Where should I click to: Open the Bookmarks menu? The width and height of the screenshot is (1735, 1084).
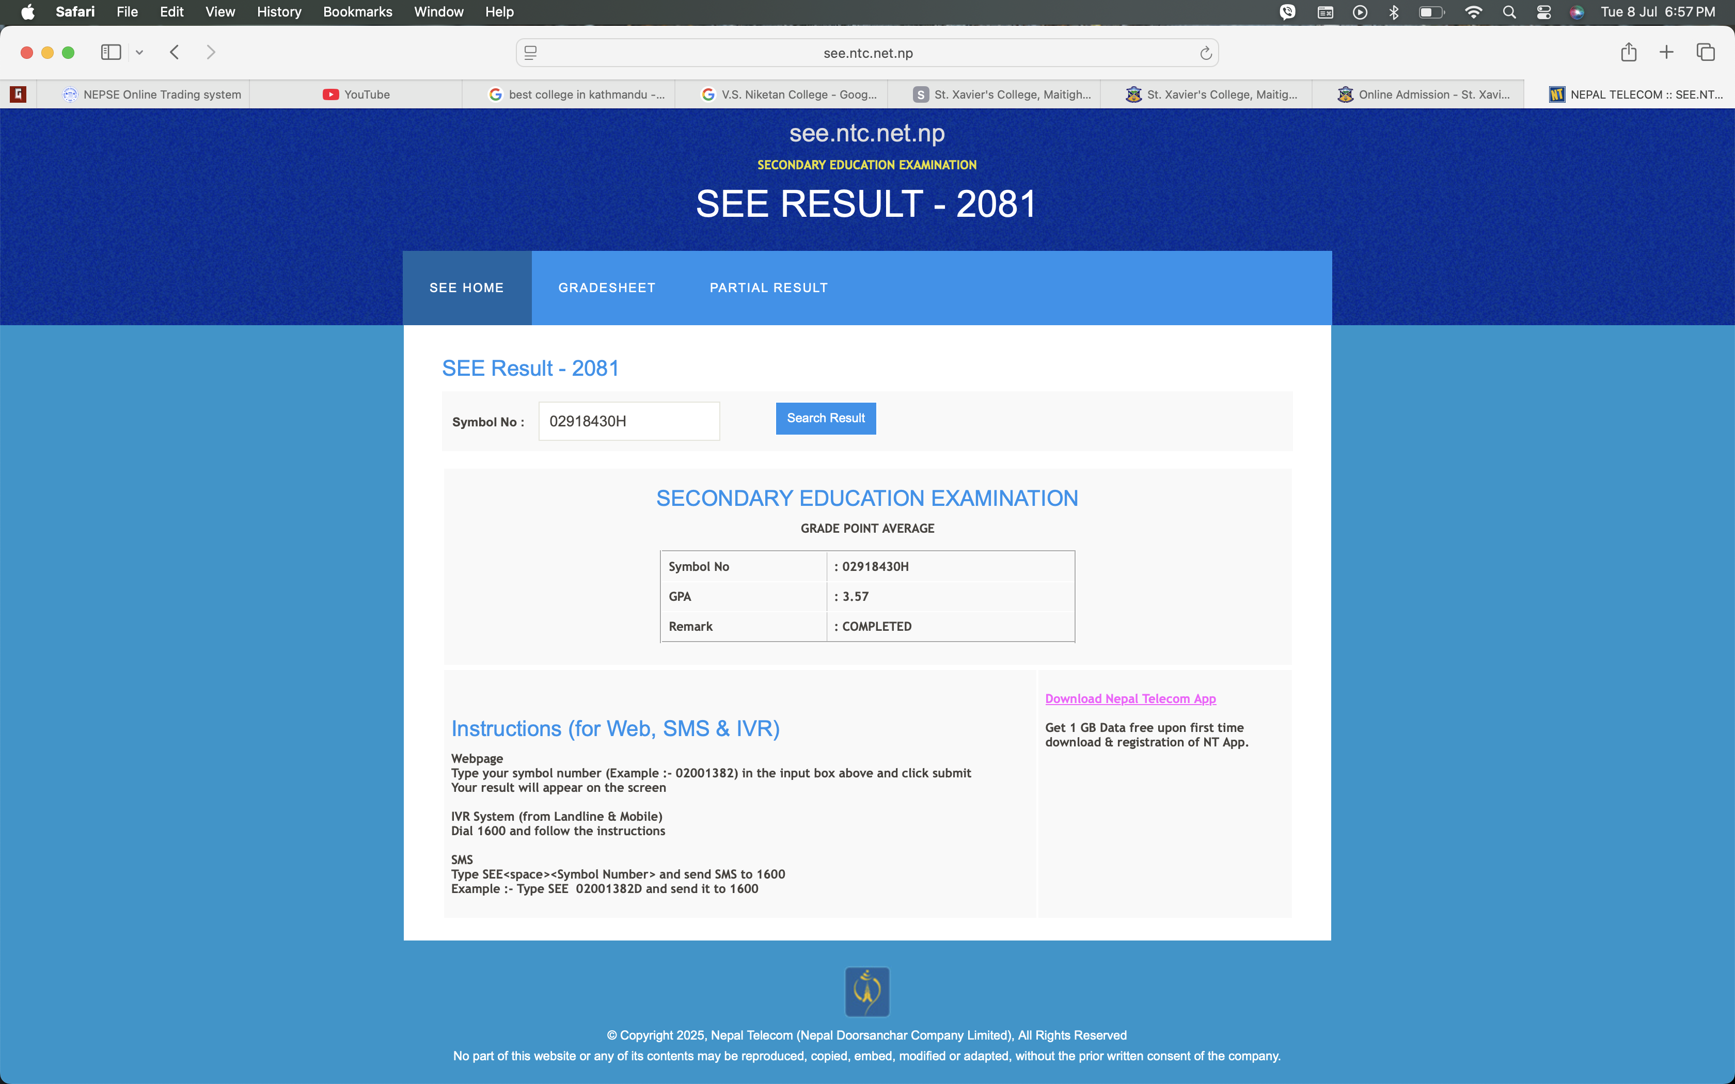click(x=357, y=12)
